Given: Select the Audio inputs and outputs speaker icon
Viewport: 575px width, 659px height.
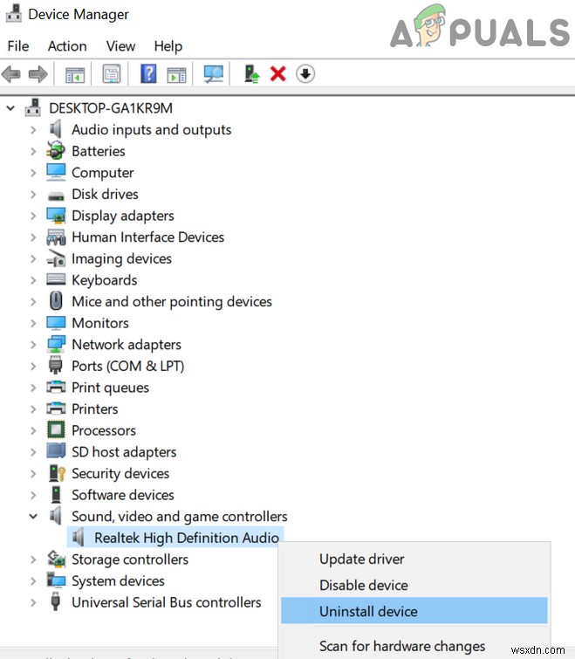Looking at the screenshot, I should [x=56, y=129].
